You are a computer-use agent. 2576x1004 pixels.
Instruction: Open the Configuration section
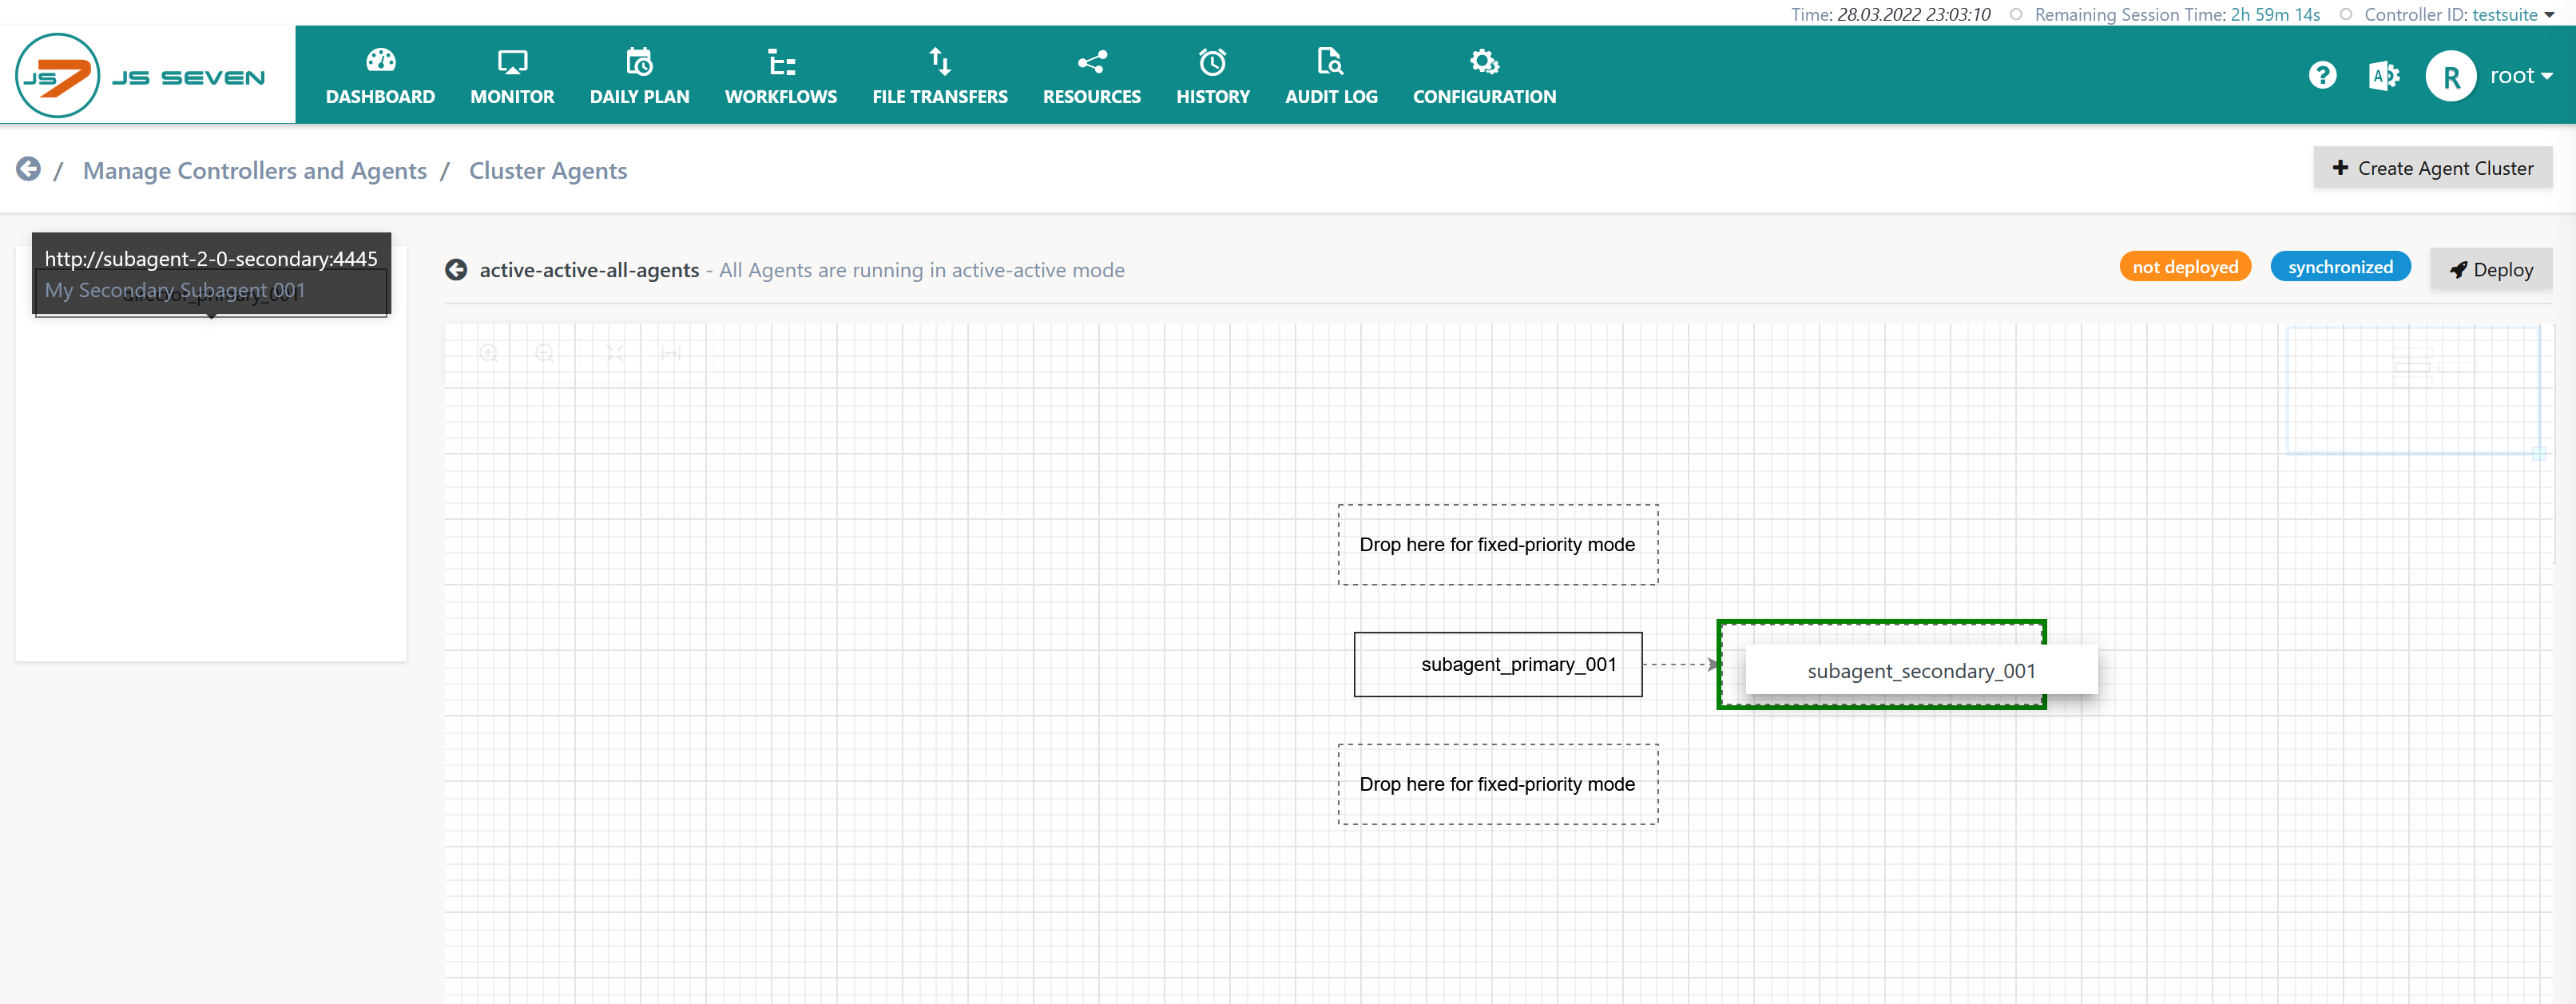(1484, 76)
